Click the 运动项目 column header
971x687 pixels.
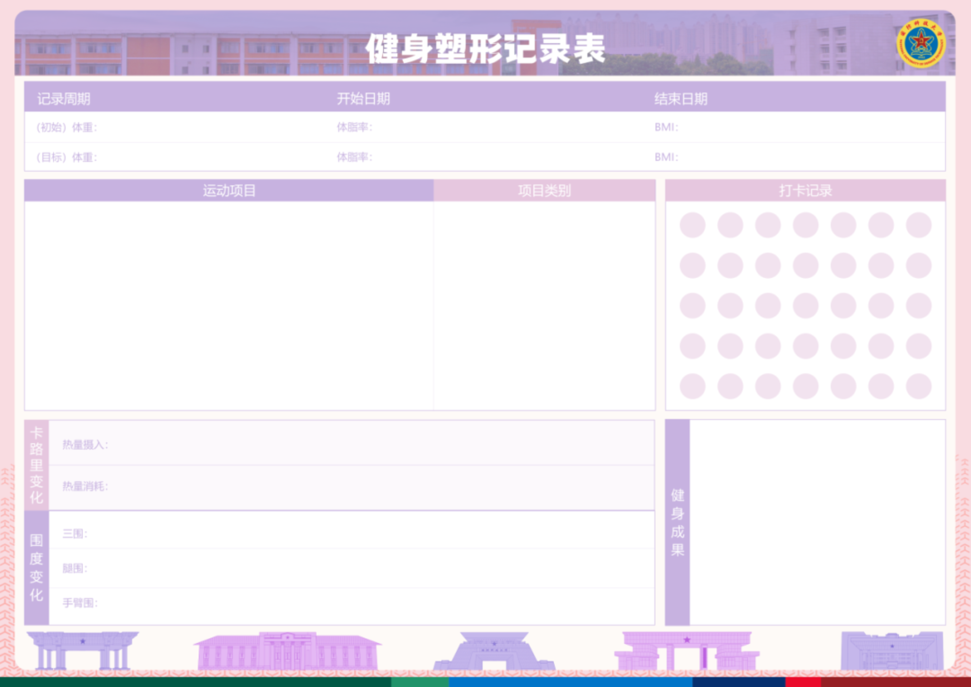[229, 191]
